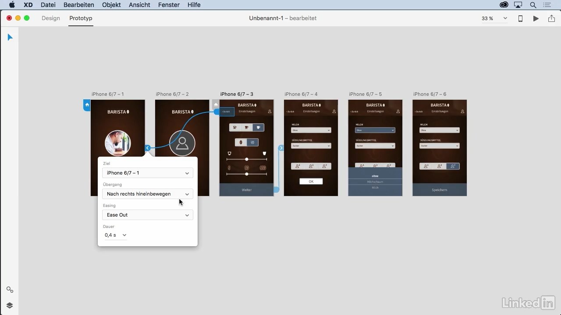Click gray home icon on iPhone 6/7 – 3
Image resolution: width=561 pixels, height=315 pixels.
(216, 105)
